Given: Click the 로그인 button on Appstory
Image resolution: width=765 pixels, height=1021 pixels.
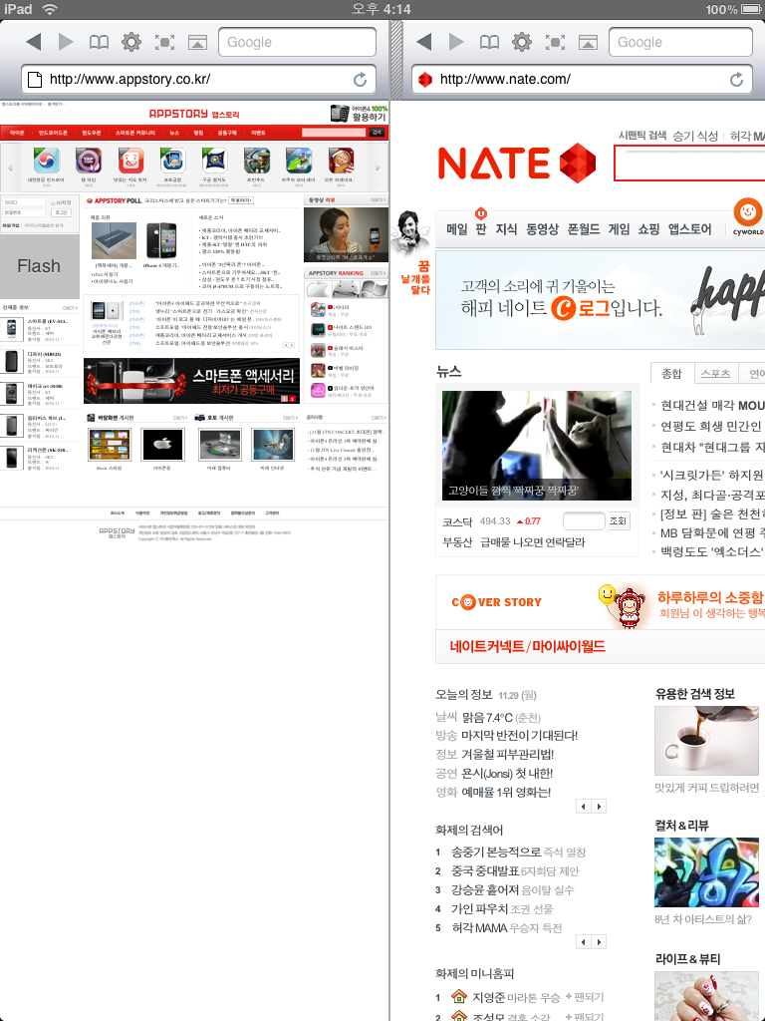Looking at the screenshot, I should 61,212.
